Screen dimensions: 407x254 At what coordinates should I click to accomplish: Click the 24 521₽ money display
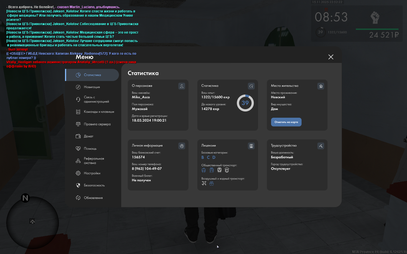[384, 35]
